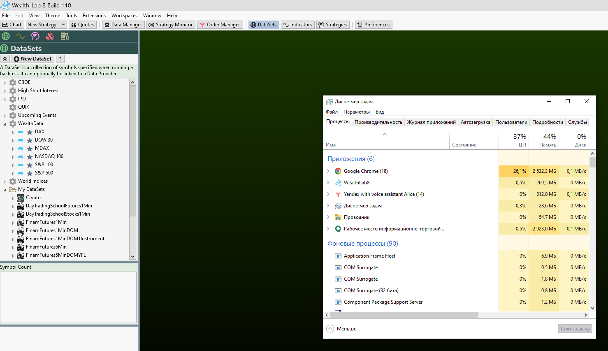The image size is (608, 351).
Task: Expand the Google Chrome process group
Action: pos(328,171)
